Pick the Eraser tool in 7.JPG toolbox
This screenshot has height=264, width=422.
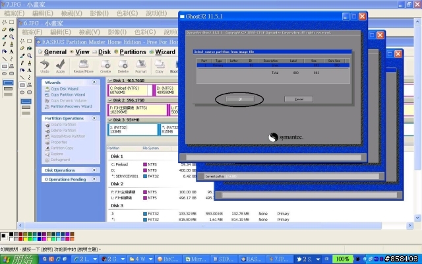5,29
